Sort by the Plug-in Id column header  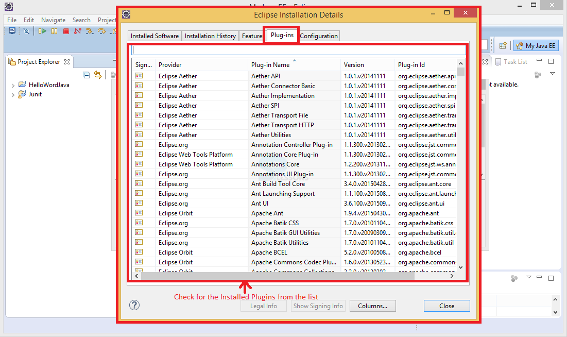pyautogui.click(x=425, y=65)
